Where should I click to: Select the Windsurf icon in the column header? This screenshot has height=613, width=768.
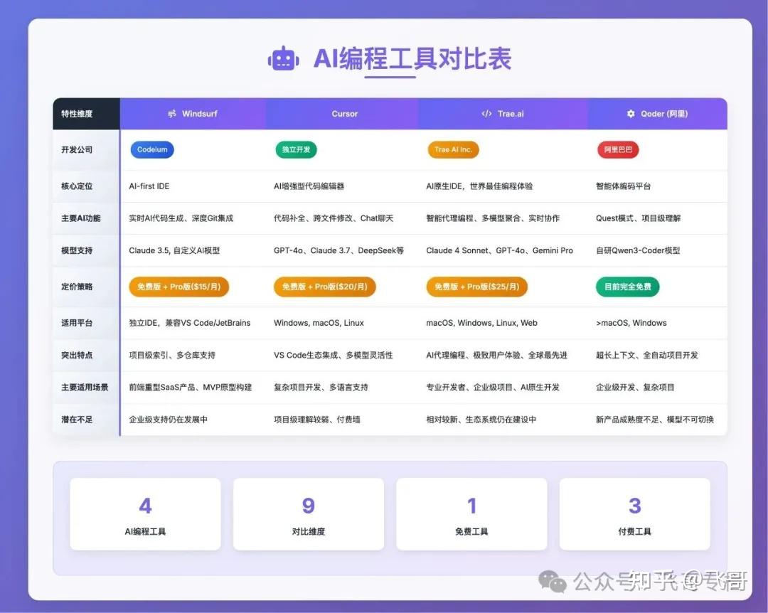coord(173,113)
